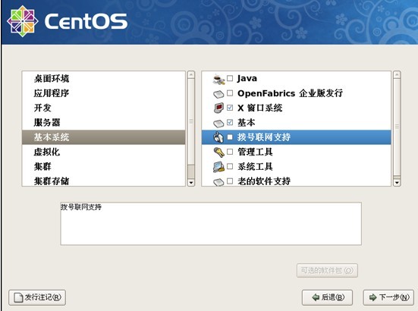Click the 系统工具 computer icon
This screenshot has height=311, width=418.
click(219, 167)
